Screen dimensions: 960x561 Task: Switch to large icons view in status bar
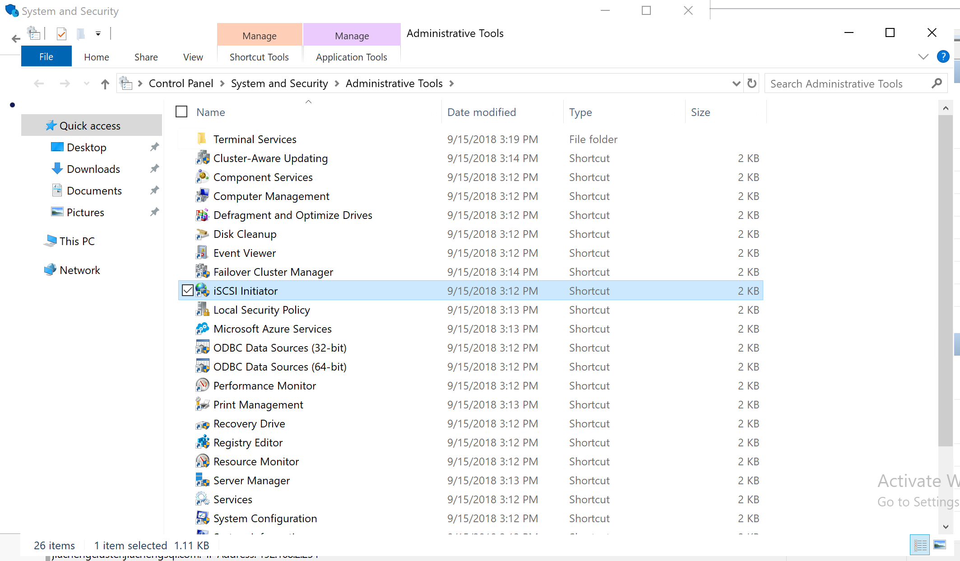pos(940,545)
